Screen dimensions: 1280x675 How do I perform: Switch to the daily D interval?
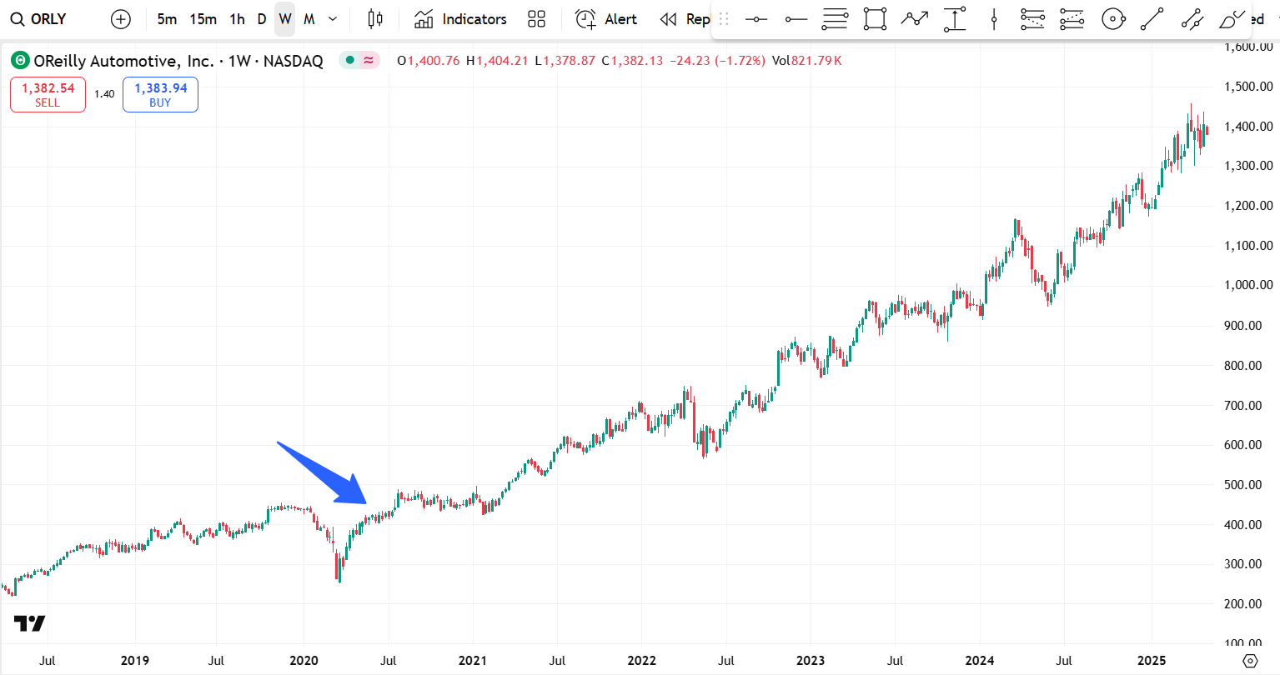pyautogui.click(x=262, y=18)
